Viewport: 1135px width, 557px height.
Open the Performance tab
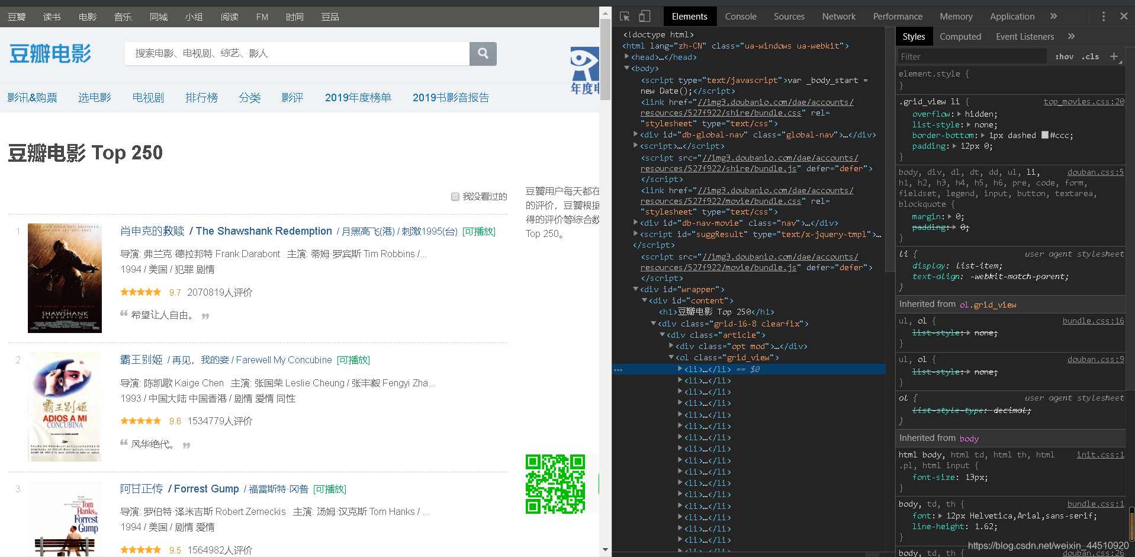point(898,17)
